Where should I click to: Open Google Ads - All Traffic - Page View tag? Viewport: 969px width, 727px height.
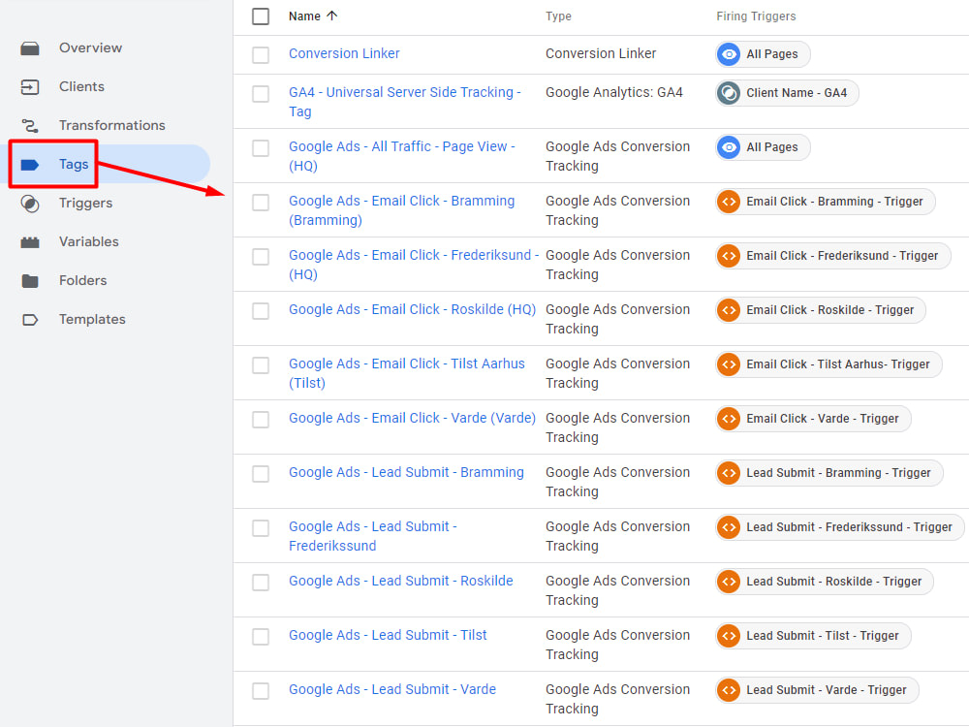[402, 156]
